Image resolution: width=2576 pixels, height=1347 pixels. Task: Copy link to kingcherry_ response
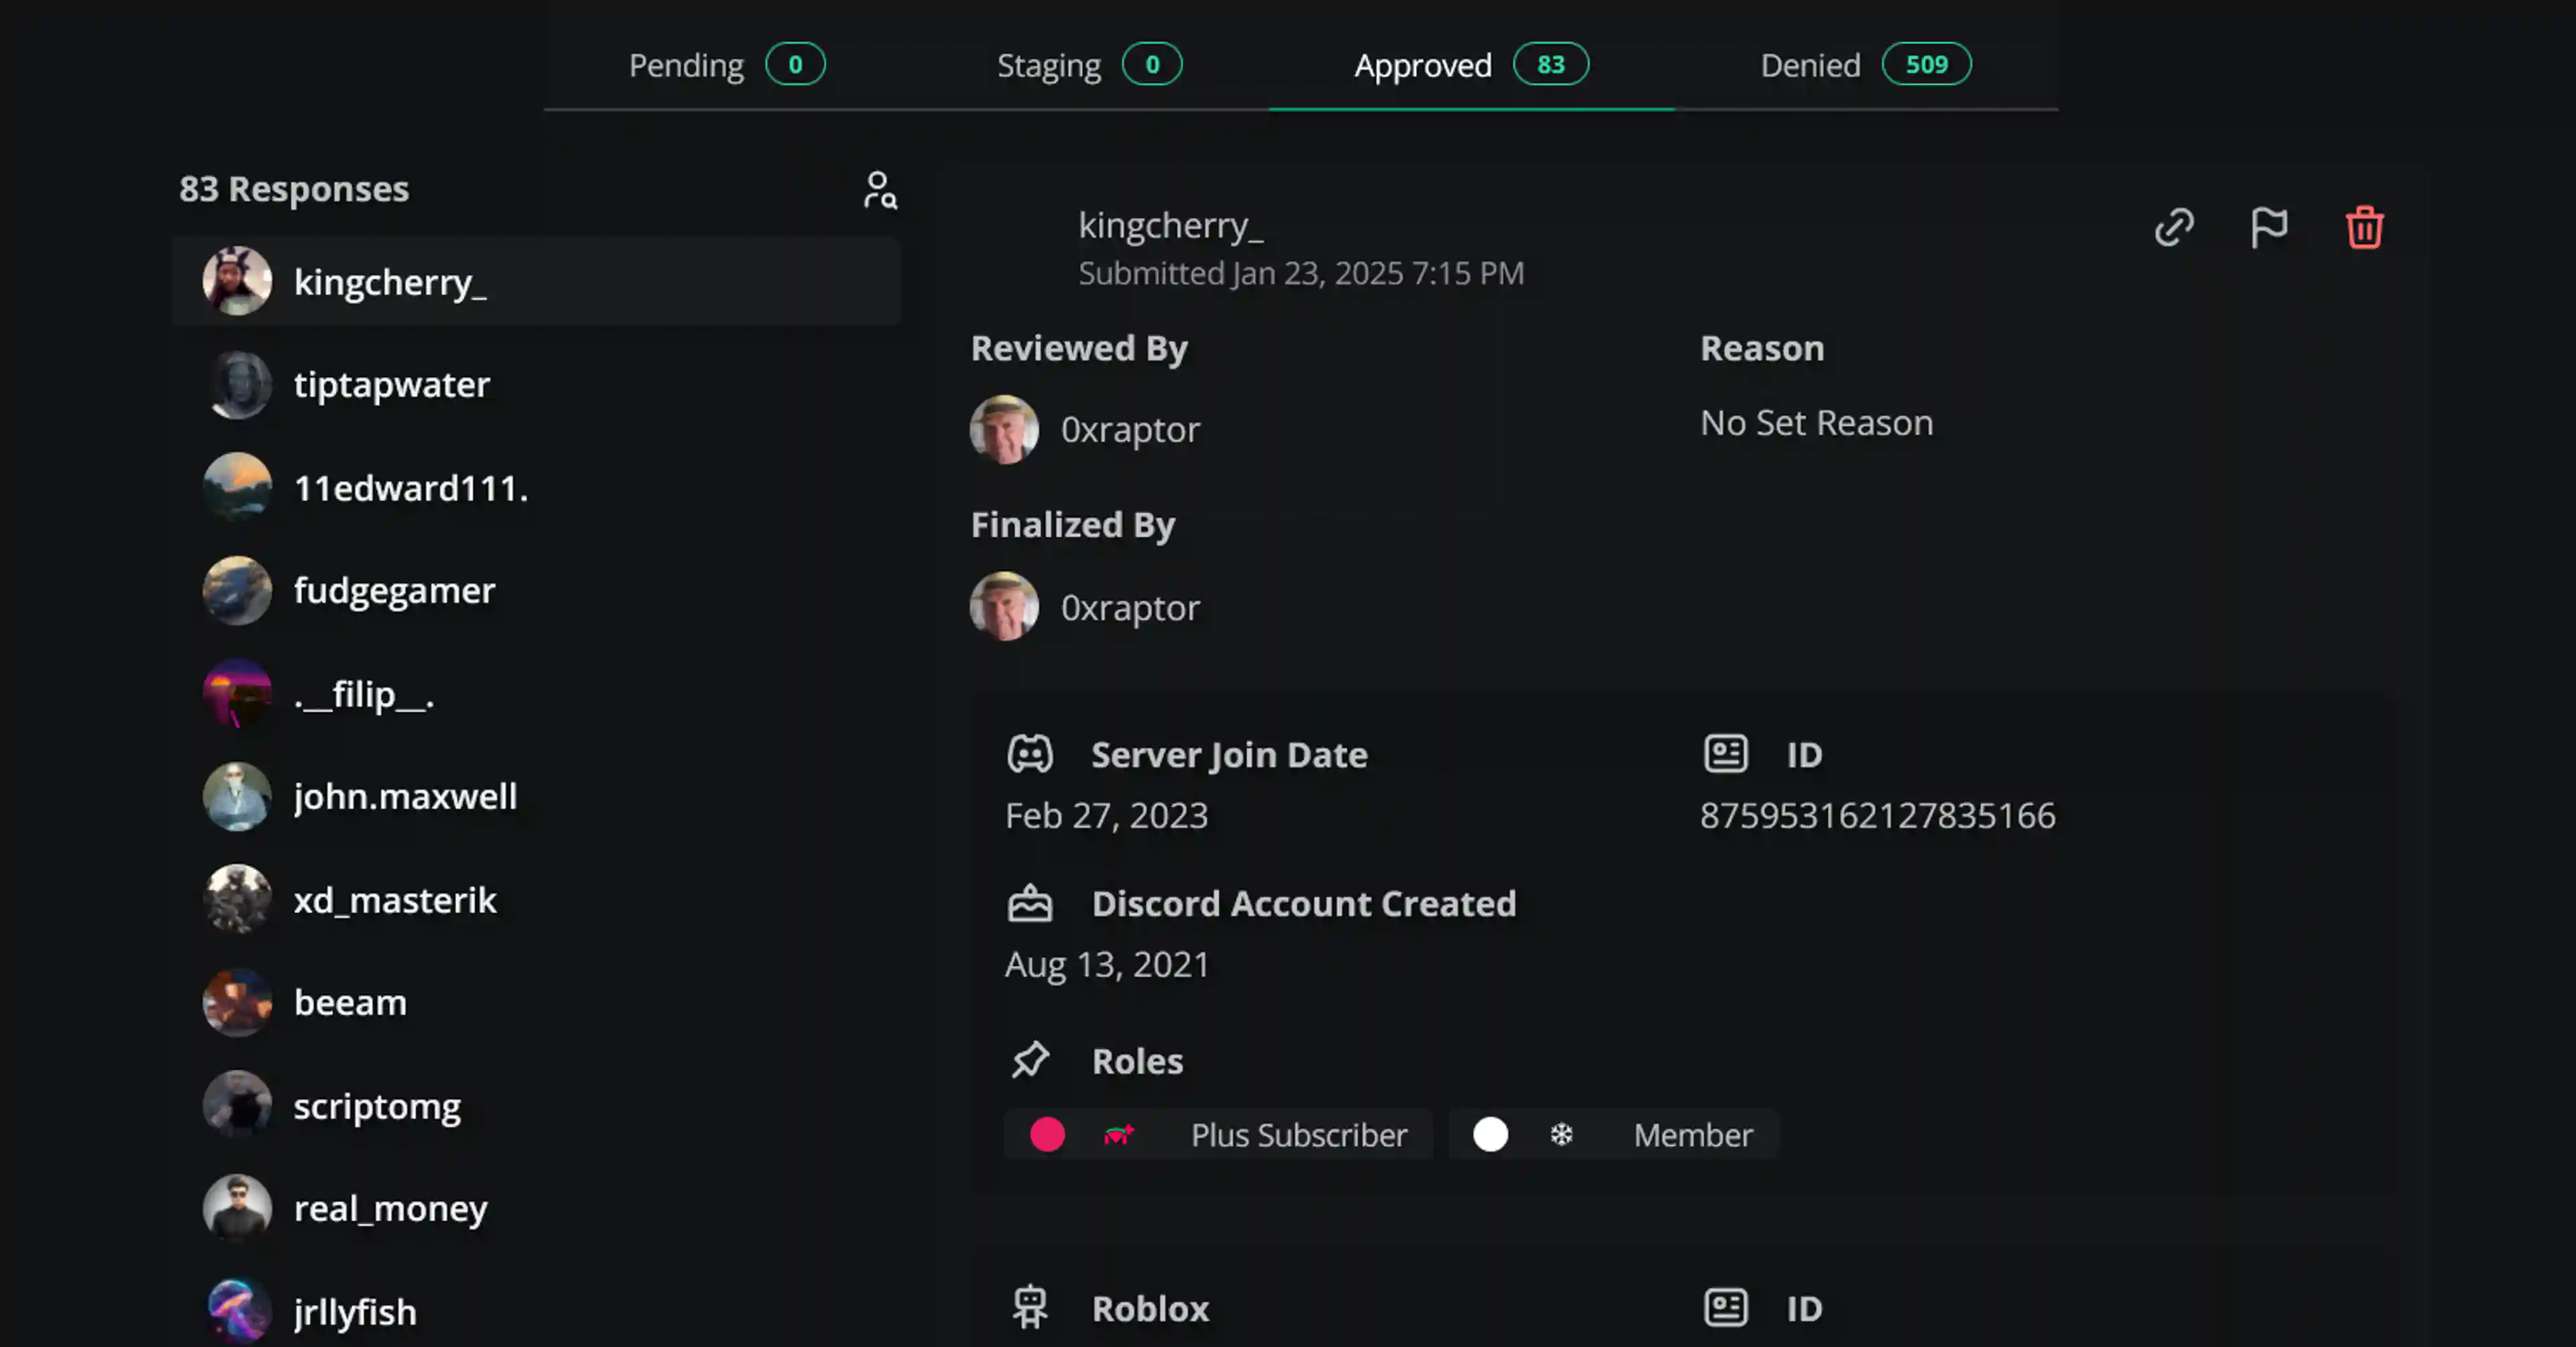(x=2173, y=228)
